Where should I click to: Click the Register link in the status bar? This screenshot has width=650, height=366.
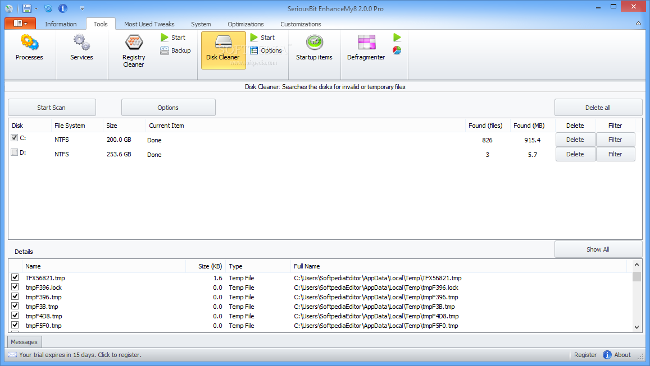click(x=585, y=355)
